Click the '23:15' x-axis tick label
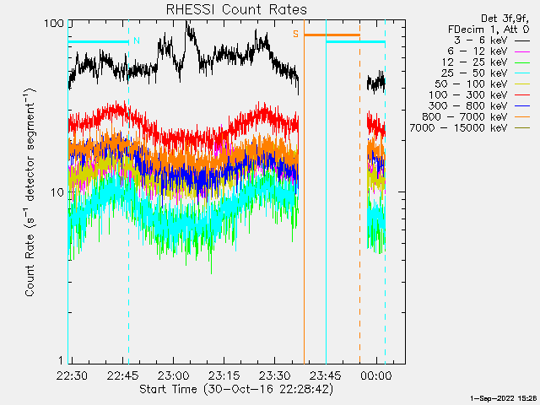 coord(224,375)
